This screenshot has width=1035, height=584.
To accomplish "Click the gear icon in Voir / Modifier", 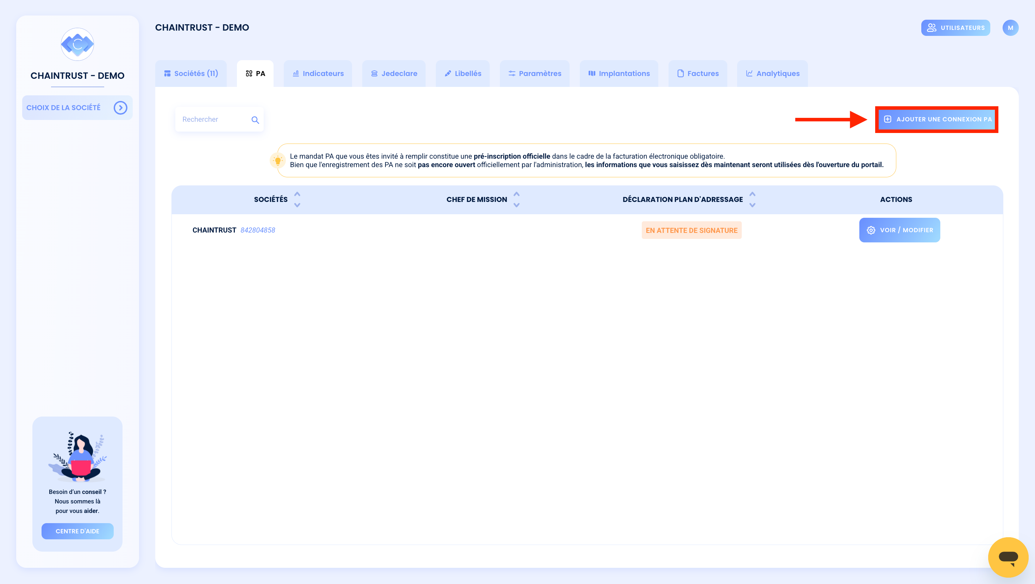I will tap(871, 230).
